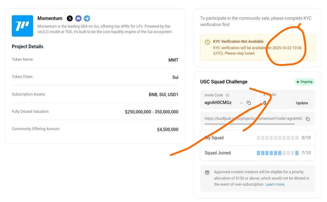Viewport: 327px width, 202px height.
Task: Click the gift icon beside creator note
Action: 207,172
